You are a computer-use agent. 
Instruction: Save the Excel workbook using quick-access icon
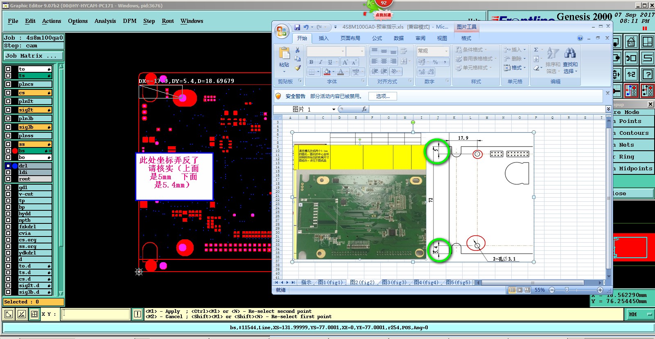point(297,27)
